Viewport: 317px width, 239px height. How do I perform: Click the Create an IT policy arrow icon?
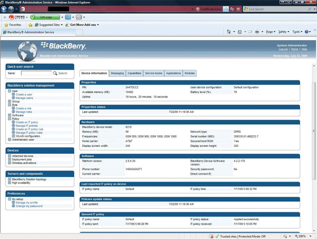[13, 122]
